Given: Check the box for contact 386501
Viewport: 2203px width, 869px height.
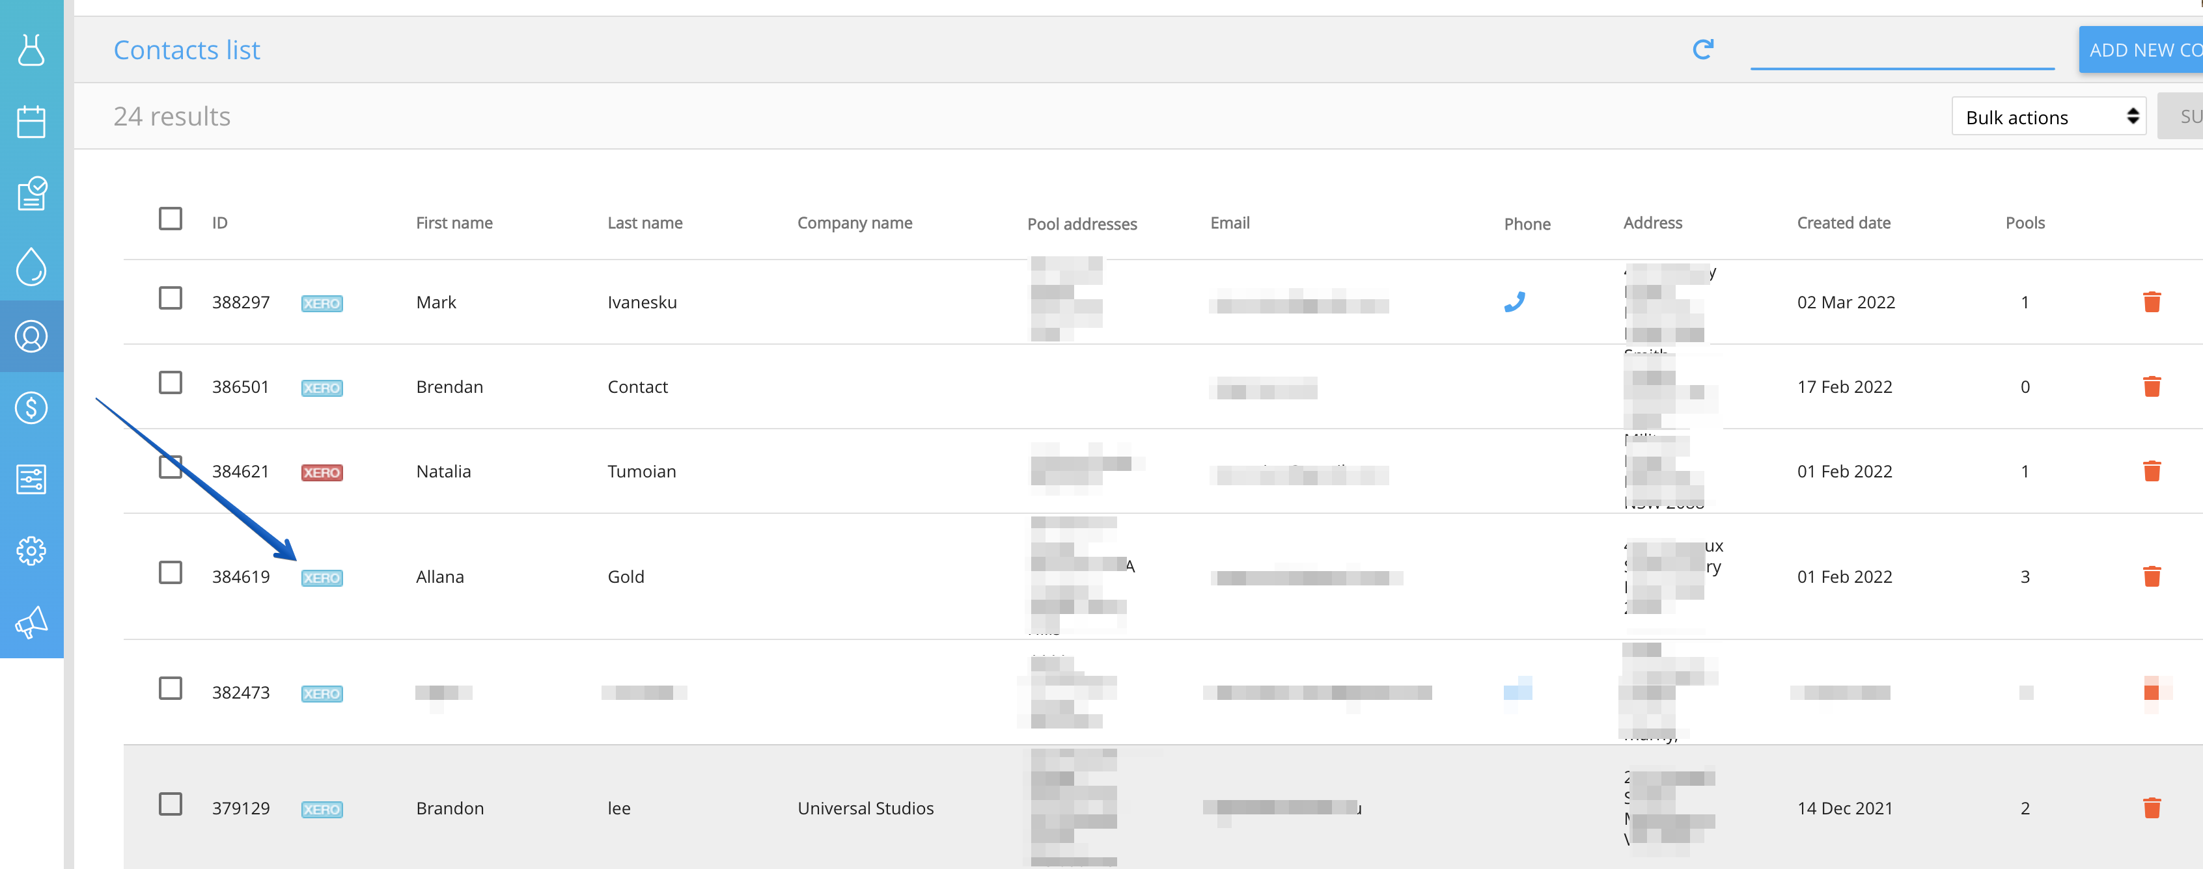Looking at the screenshot, I should tap(170, 383).
